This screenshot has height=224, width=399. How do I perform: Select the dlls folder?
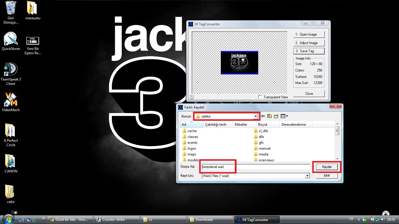[259, 137]
